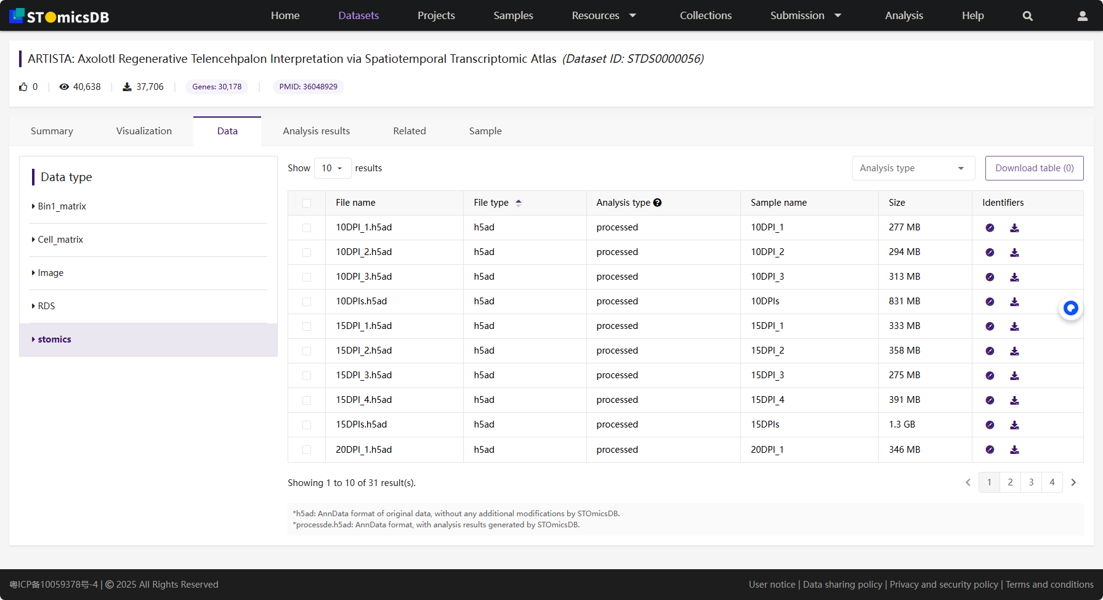Image resolution: width=1103 pixels, height=600 pixels.
Task: Check the box for 15DPI_4.h5ad
Action: (307, 400)
